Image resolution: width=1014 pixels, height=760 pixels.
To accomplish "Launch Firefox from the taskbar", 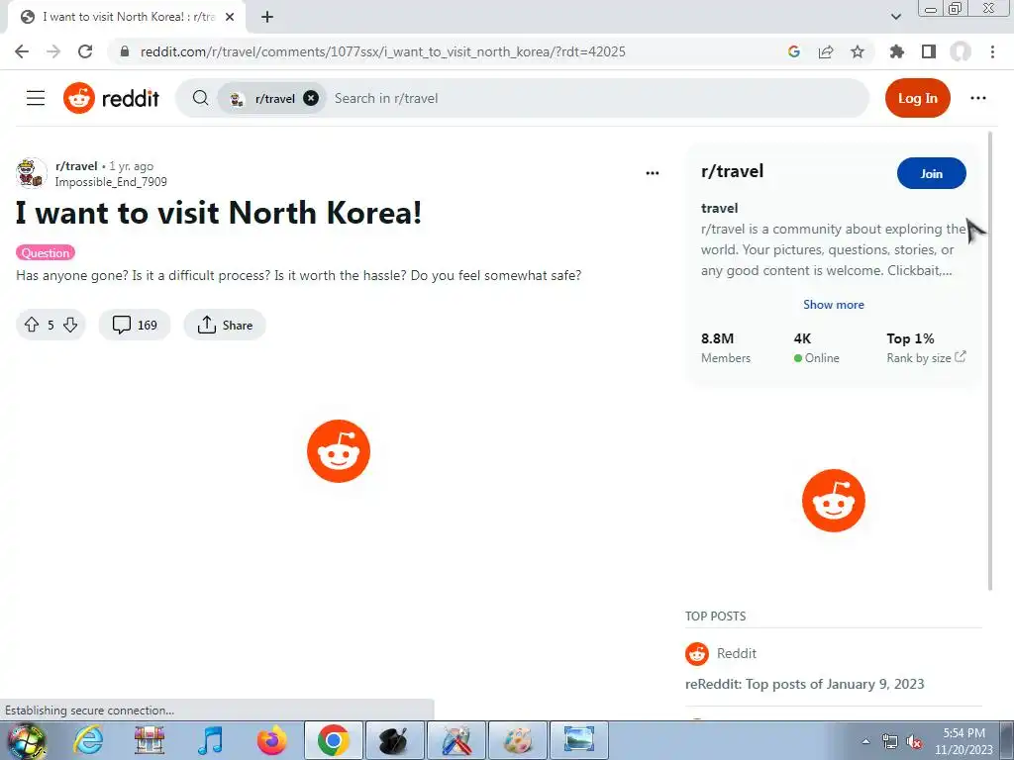I will click(271, 740).
